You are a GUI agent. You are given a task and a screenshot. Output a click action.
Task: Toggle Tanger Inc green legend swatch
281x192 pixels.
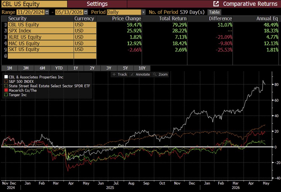coord(6,95)
